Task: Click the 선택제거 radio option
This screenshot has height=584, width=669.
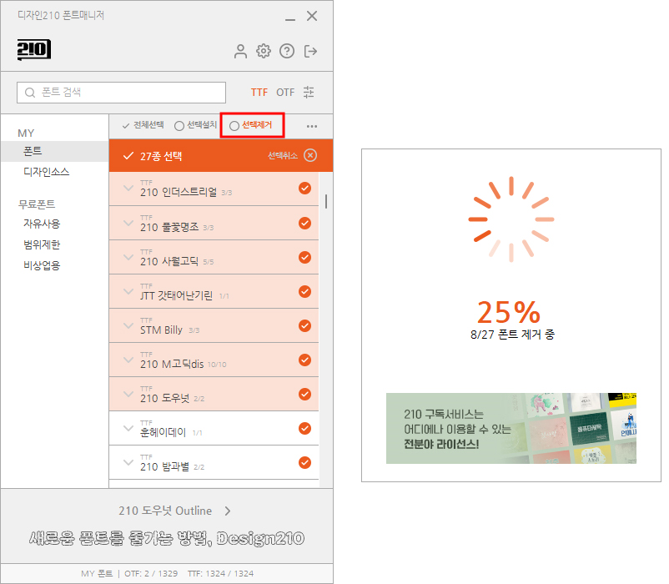Action: click(x=251, y=125)
